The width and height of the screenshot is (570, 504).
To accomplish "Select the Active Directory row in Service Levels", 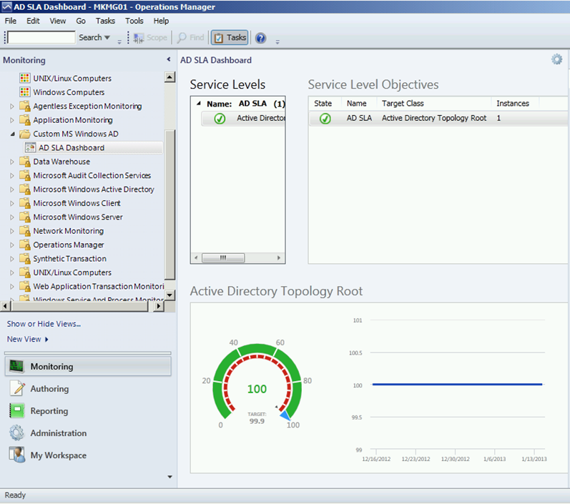I will point(243,119).
